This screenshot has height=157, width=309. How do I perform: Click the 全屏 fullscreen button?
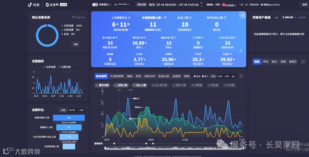pos(304,5)
